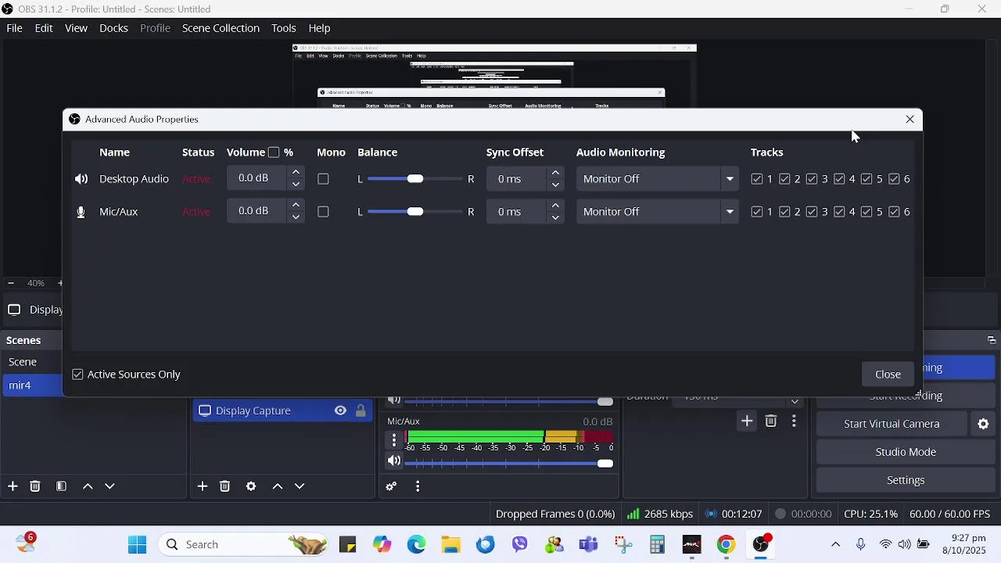Decrease Mic/Aux sync offset
Screen dimensions: 1001x563
[x=555, y=217]
